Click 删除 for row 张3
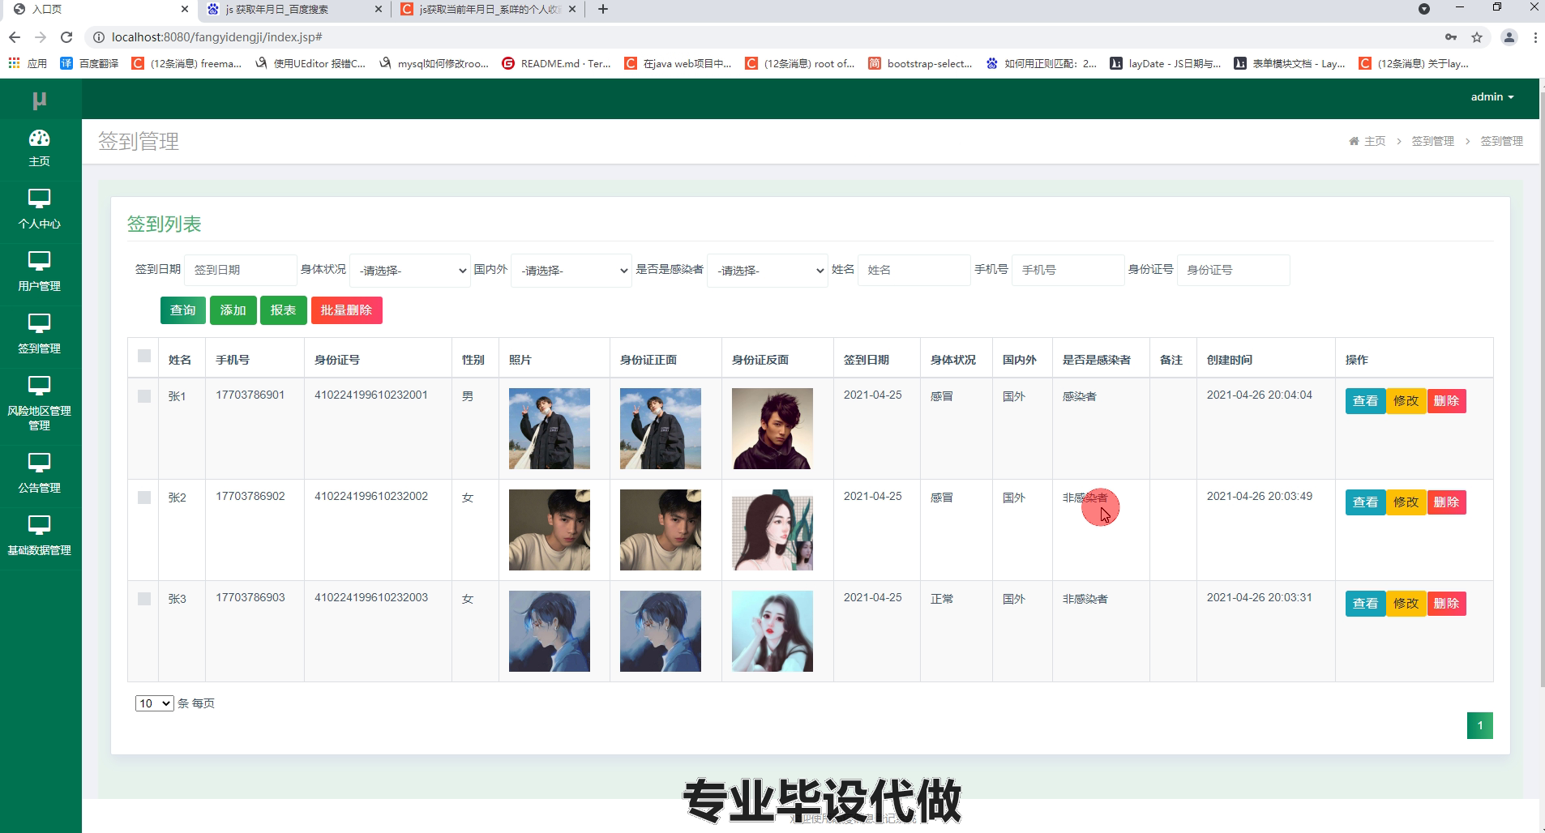Image resolution: width=1545 pixels, height=833 pixels. point(1446,604)
